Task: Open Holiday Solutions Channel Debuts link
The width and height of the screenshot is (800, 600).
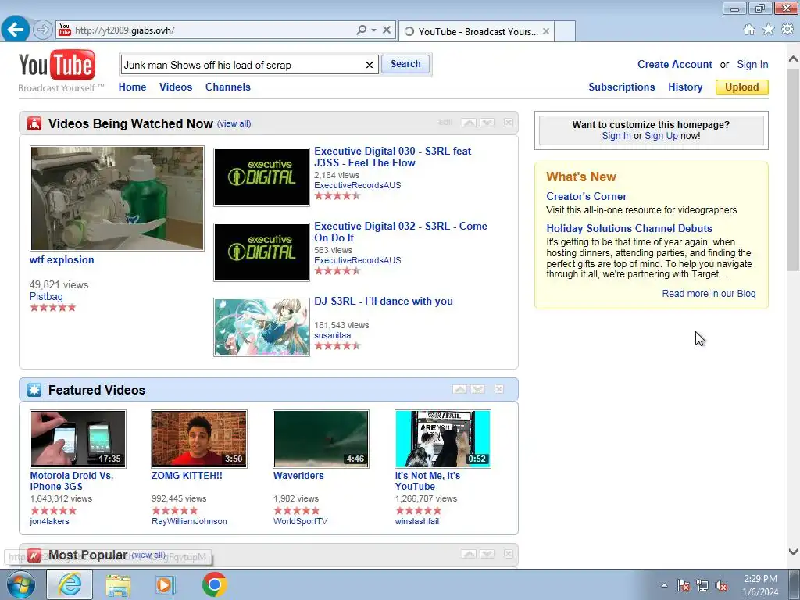Action: (629, 229)
